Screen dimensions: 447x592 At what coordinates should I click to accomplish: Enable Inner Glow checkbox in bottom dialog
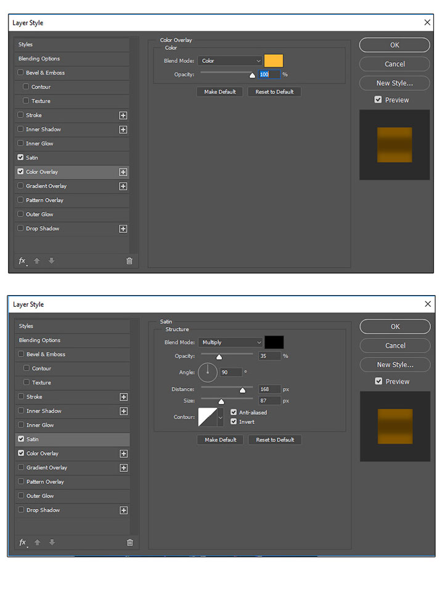(x=21, y=424)
